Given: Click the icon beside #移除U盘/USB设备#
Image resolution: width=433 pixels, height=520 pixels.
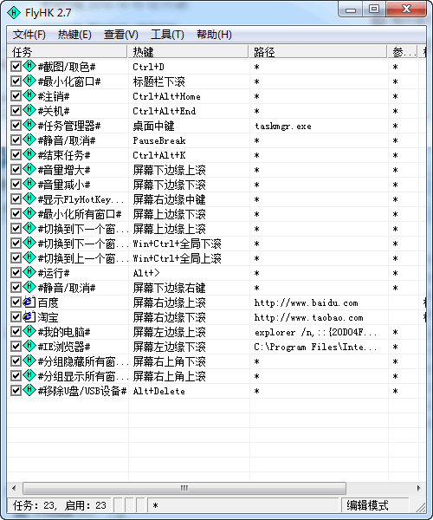Looking at the screenshot, I should pyautogui.click(x=29, y=390).
